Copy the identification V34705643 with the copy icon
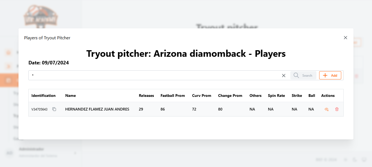The height and width of the screenshot is (167, 372). 54,109
